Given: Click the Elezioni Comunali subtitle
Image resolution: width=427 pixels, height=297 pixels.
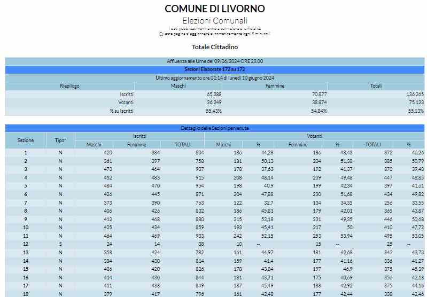Looking at the screenshot, I should click(x=214, y=20).
